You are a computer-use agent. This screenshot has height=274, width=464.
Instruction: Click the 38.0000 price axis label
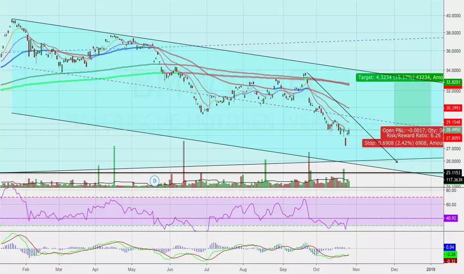(453, 33)
